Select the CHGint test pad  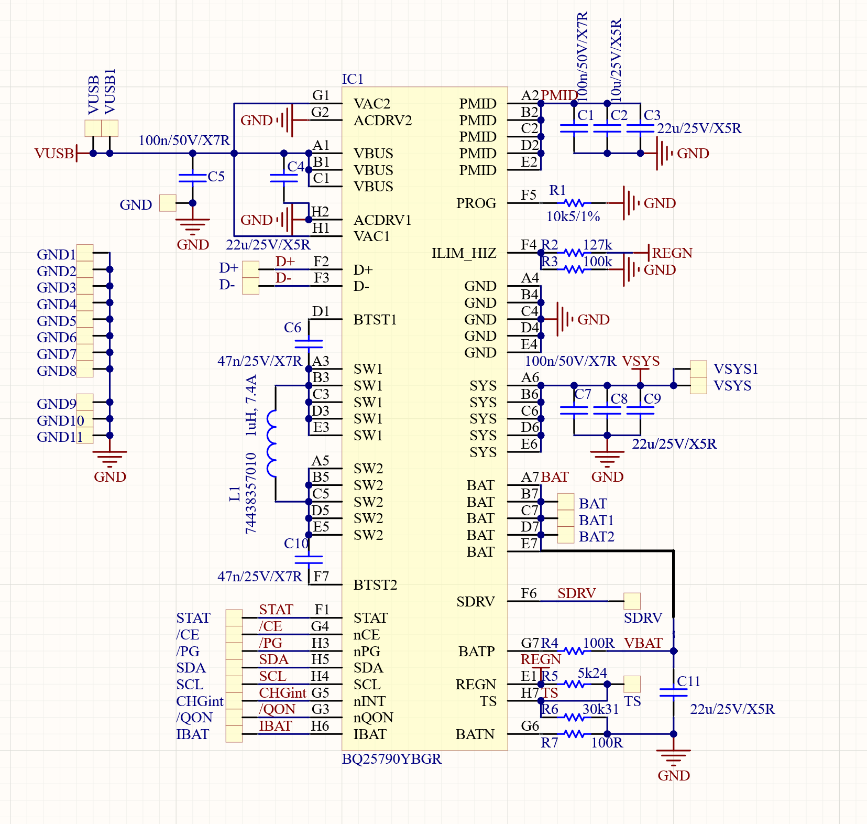234,701
